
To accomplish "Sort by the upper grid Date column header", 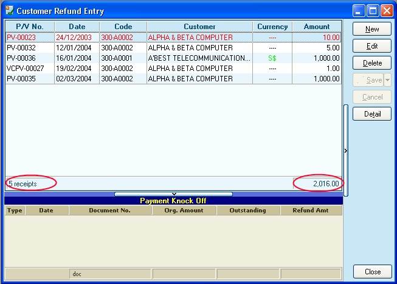I will point(77,27).
